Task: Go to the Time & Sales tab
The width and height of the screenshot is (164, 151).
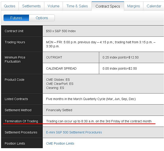Action: [77, 6]
